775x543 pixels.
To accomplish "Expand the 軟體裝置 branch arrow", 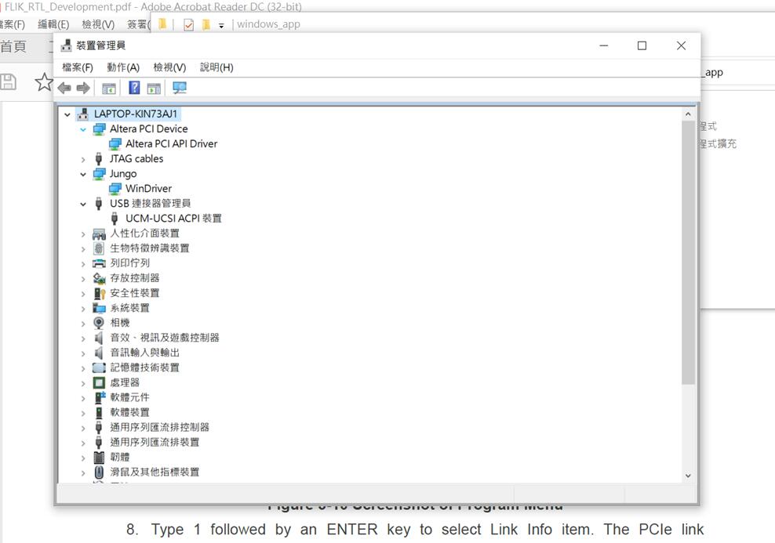I will pyautogui.click(x=83, y=413).
